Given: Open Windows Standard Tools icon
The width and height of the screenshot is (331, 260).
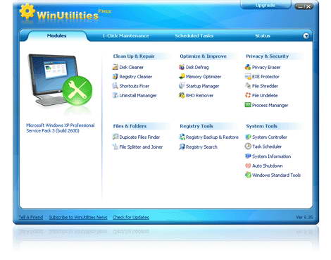Looking at the screenshot, I should (x=248, y=175).
